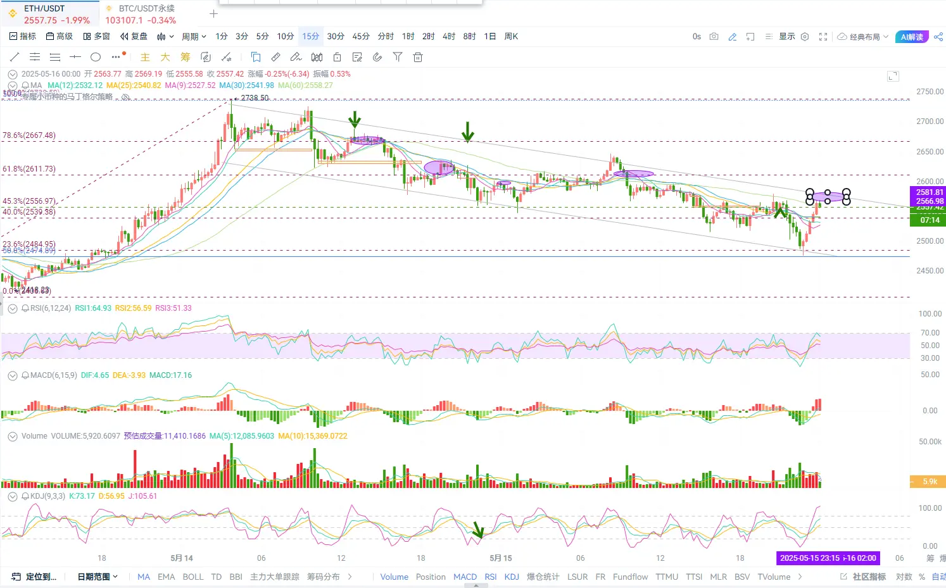Viewport: 946px width, 588px height.
Task: Open the chart type candlestick dropdown
Action: pos(165,37)
